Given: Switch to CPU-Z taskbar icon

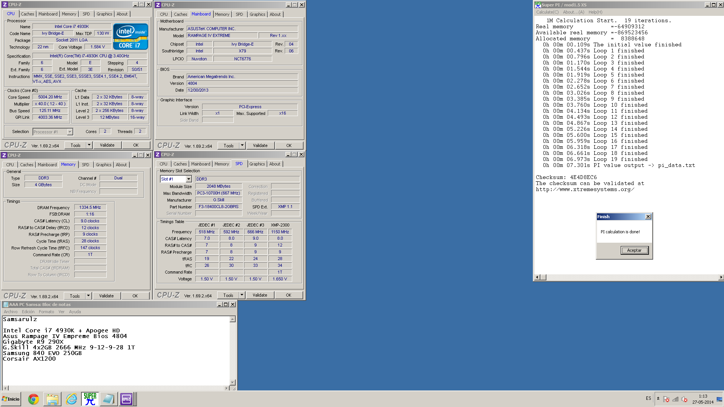Looking at the screenshot, I should [126, 399].
